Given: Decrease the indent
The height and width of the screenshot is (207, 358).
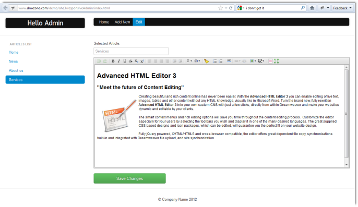Looking at the screenshot, I should pyautogui.click(x=174, y=61).
